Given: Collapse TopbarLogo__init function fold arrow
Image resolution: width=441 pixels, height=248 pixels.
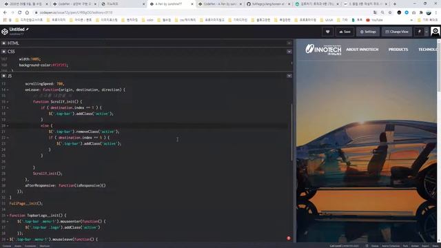Looking at the screenshot, I should point(8,216).
